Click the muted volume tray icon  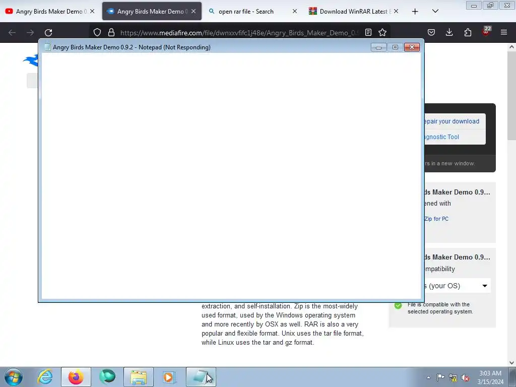pos(465,378)
